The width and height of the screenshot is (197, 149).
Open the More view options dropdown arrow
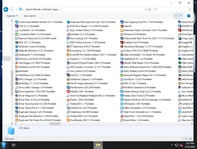tap(181, 16)
